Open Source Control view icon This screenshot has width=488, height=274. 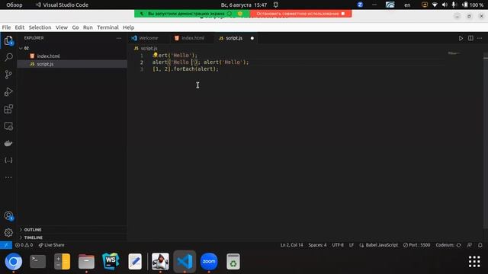tap(8, 75)
